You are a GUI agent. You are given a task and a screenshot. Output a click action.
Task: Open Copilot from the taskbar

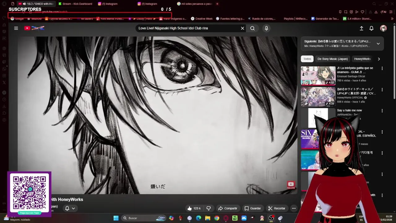coord(171,218)
